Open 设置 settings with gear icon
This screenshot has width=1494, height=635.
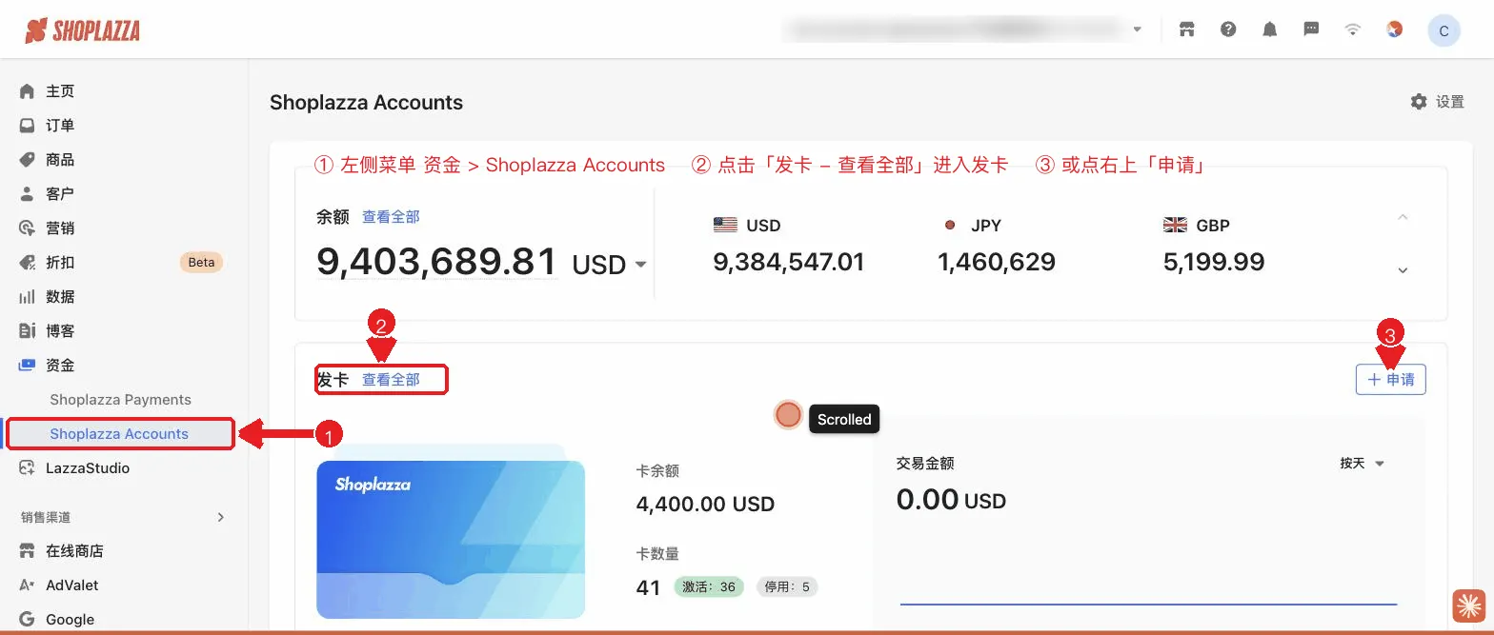tap(1437, 102)
